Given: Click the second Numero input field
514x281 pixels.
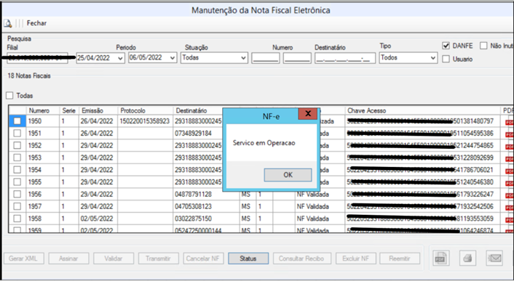Looking at the screenshot, I should tap(297, 58).
